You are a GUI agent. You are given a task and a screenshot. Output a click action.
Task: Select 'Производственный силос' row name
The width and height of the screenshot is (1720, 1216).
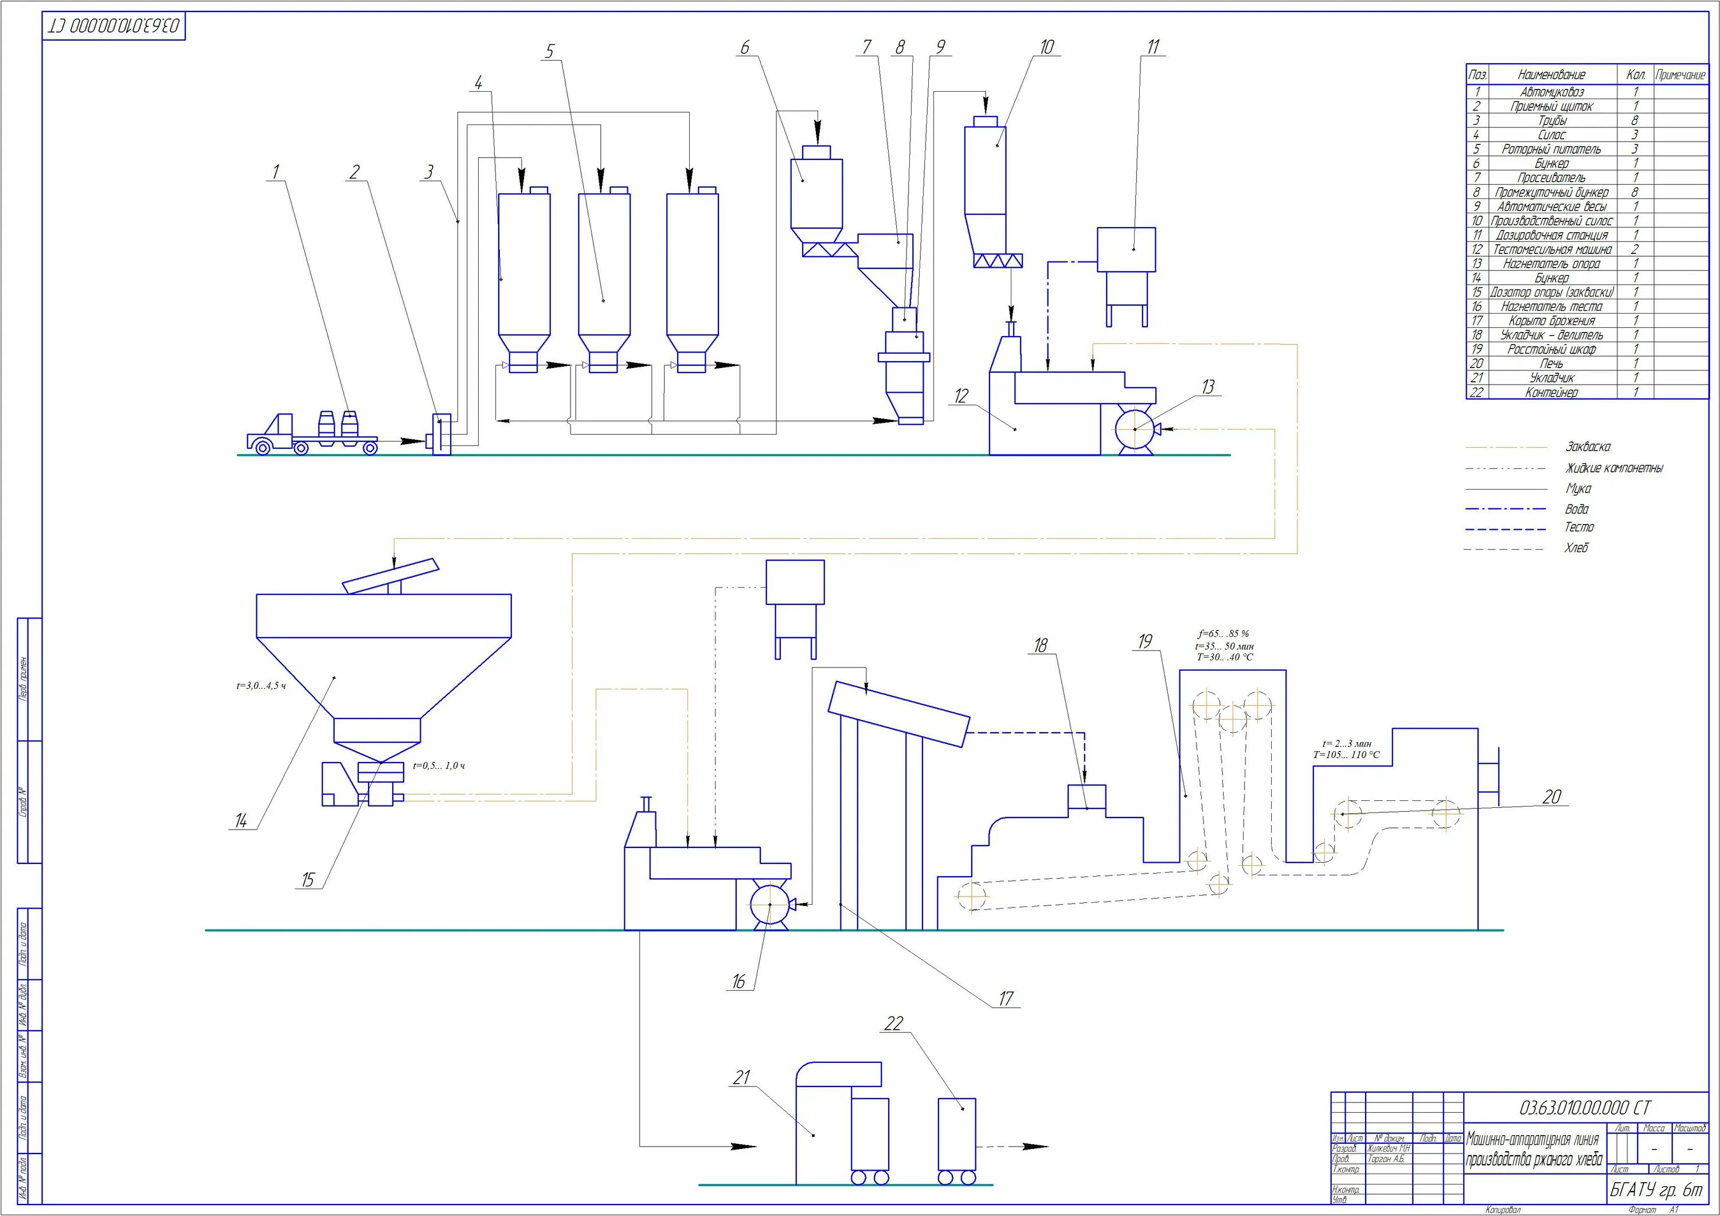click(x=1551, y=220)
